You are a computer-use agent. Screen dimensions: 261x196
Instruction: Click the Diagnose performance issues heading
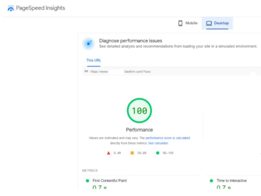coord(131,41)
